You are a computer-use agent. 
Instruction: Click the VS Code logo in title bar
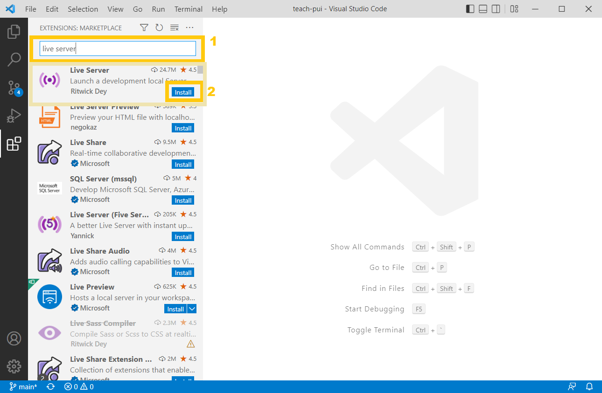tap(10, 9)
